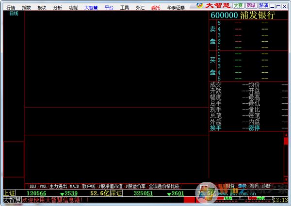The height and width of the screenshot is (206, 291).
Task: Click stock code 600000
Action: (224, 15)
